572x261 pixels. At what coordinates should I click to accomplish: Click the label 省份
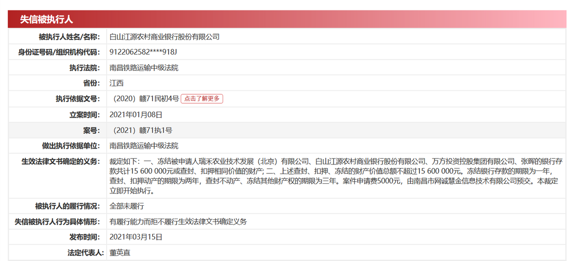point(92,83)
